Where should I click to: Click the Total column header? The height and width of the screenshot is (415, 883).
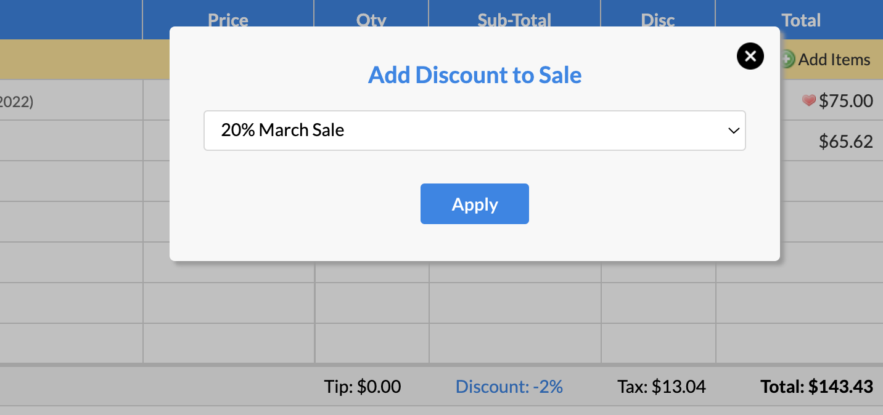pos(800,20)
